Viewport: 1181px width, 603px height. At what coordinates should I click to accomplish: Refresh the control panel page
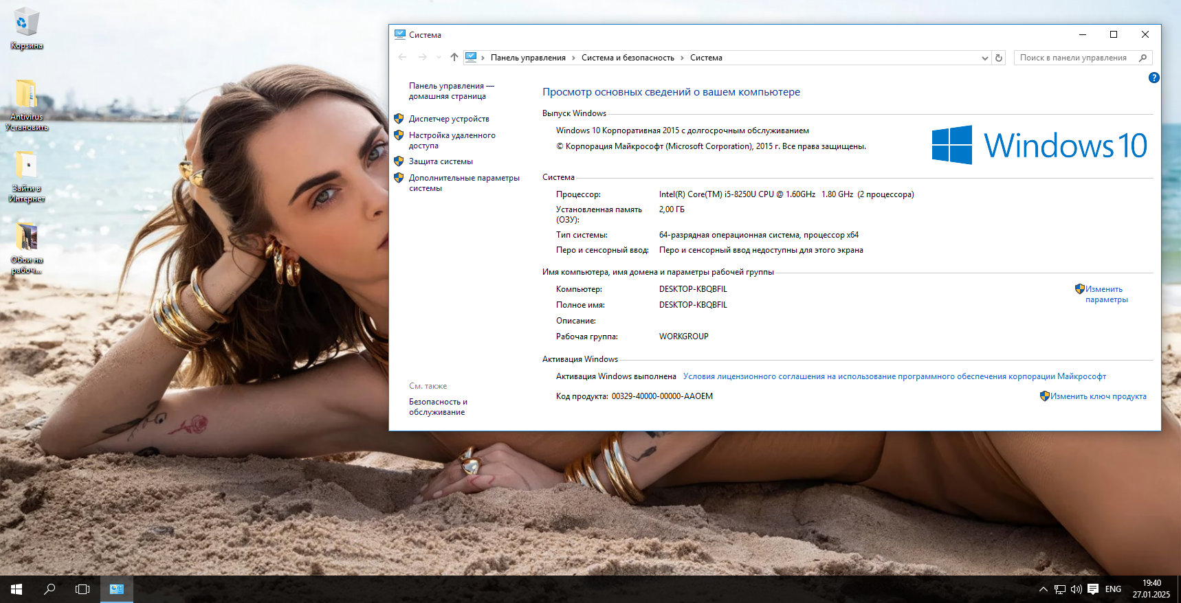[999, 58]
